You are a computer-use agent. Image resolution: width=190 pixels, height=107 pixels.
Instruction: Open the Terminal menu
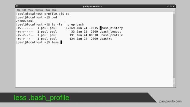tap(39, 10)
